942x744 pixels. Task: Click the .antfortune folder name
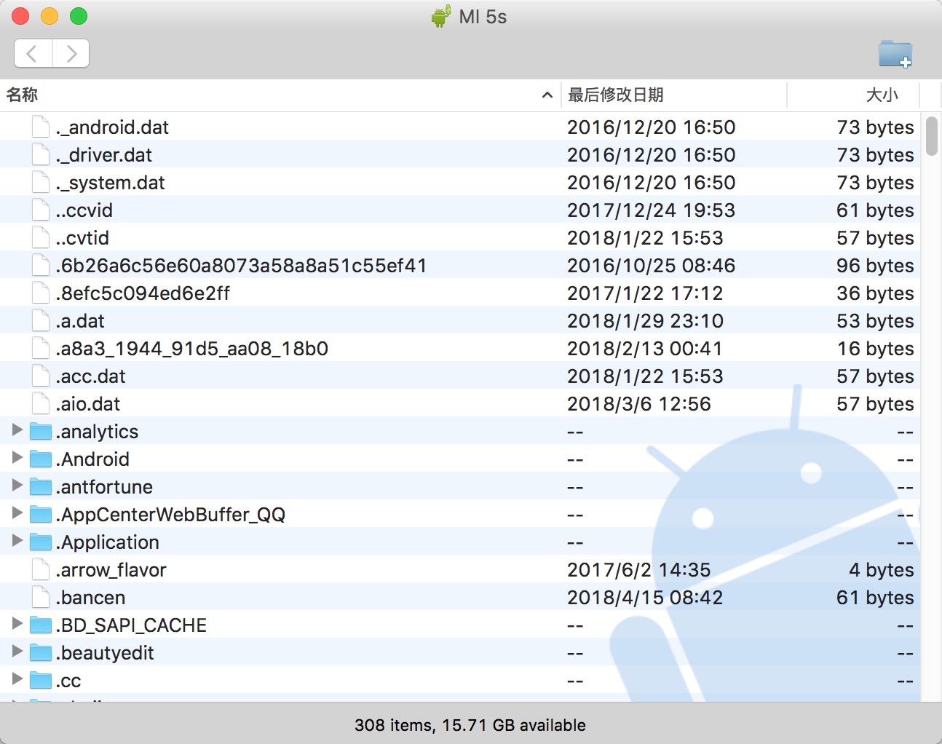[x=105, y=487]
